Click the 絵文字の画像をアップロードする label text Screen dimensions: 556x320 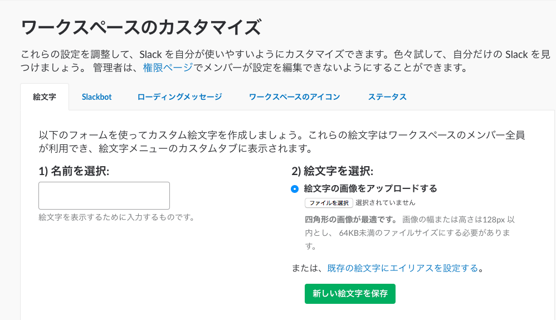point(370,188)
